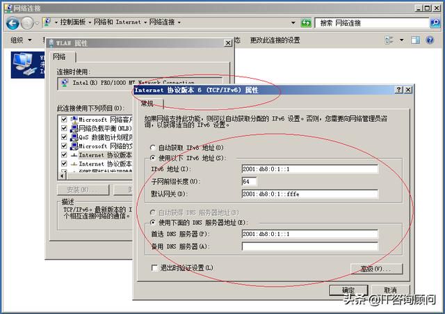
Task: Select the last Internet protocol version item
Action: (x=105, y=164)
